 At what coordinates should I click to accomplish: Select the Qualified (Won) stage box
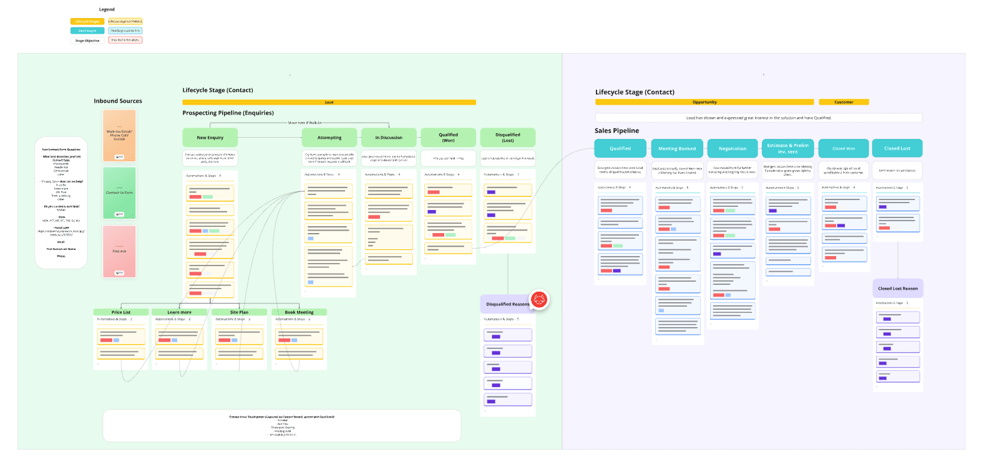[x=448, y=138]
